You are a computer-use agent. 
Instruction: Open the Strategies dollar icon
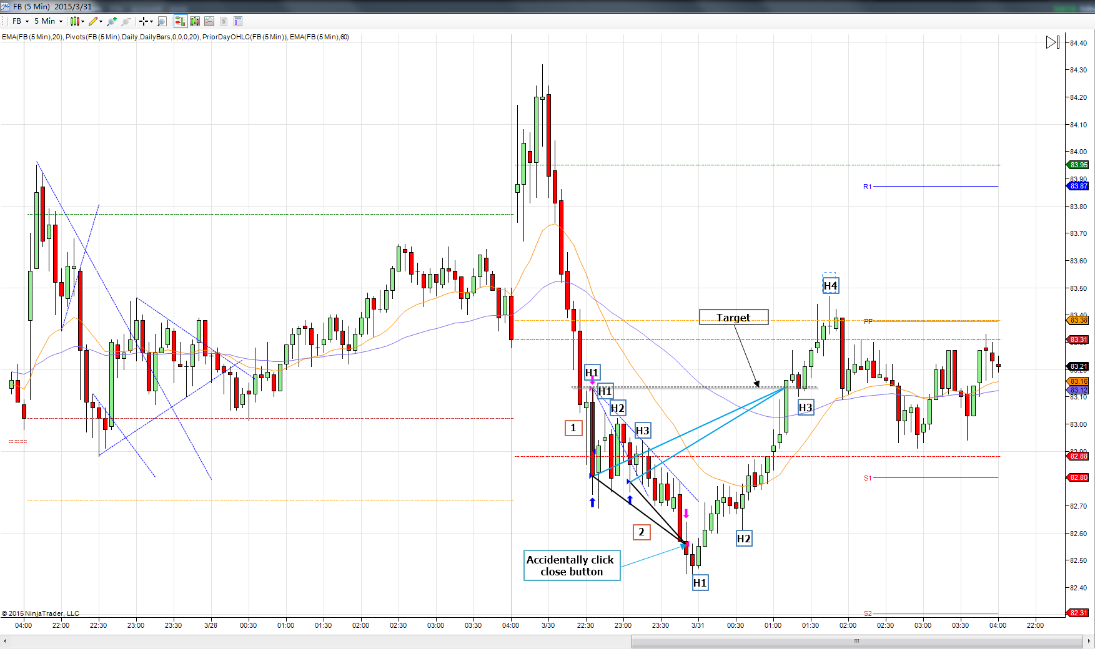tap(224, 21)
